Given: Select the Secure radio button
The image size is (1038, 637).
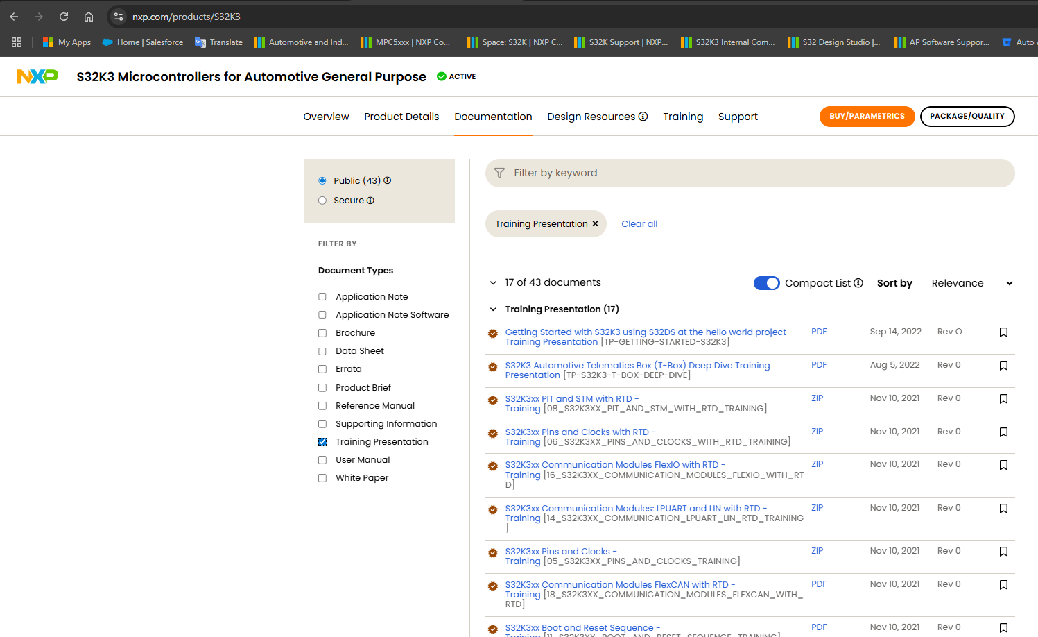Looking at the screenshot, I should (322, 201).
